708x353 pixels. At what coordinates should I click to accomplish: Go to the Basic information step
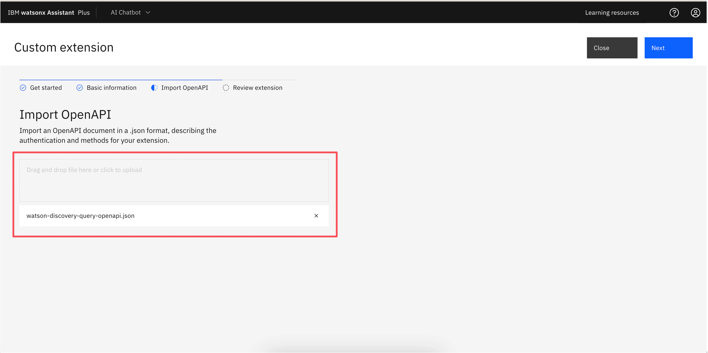111,88
